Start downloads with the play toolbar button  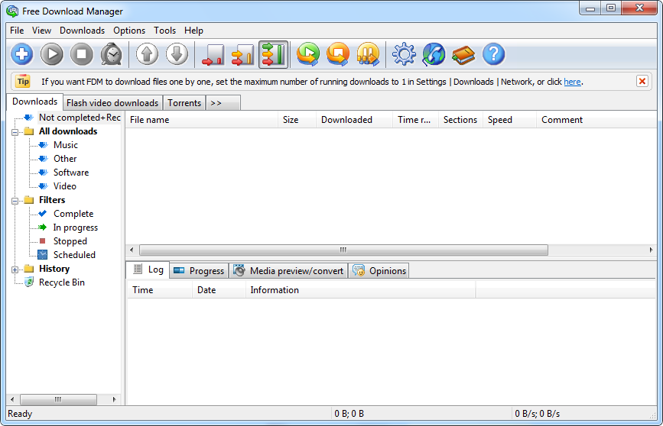(x=51, y=54)
